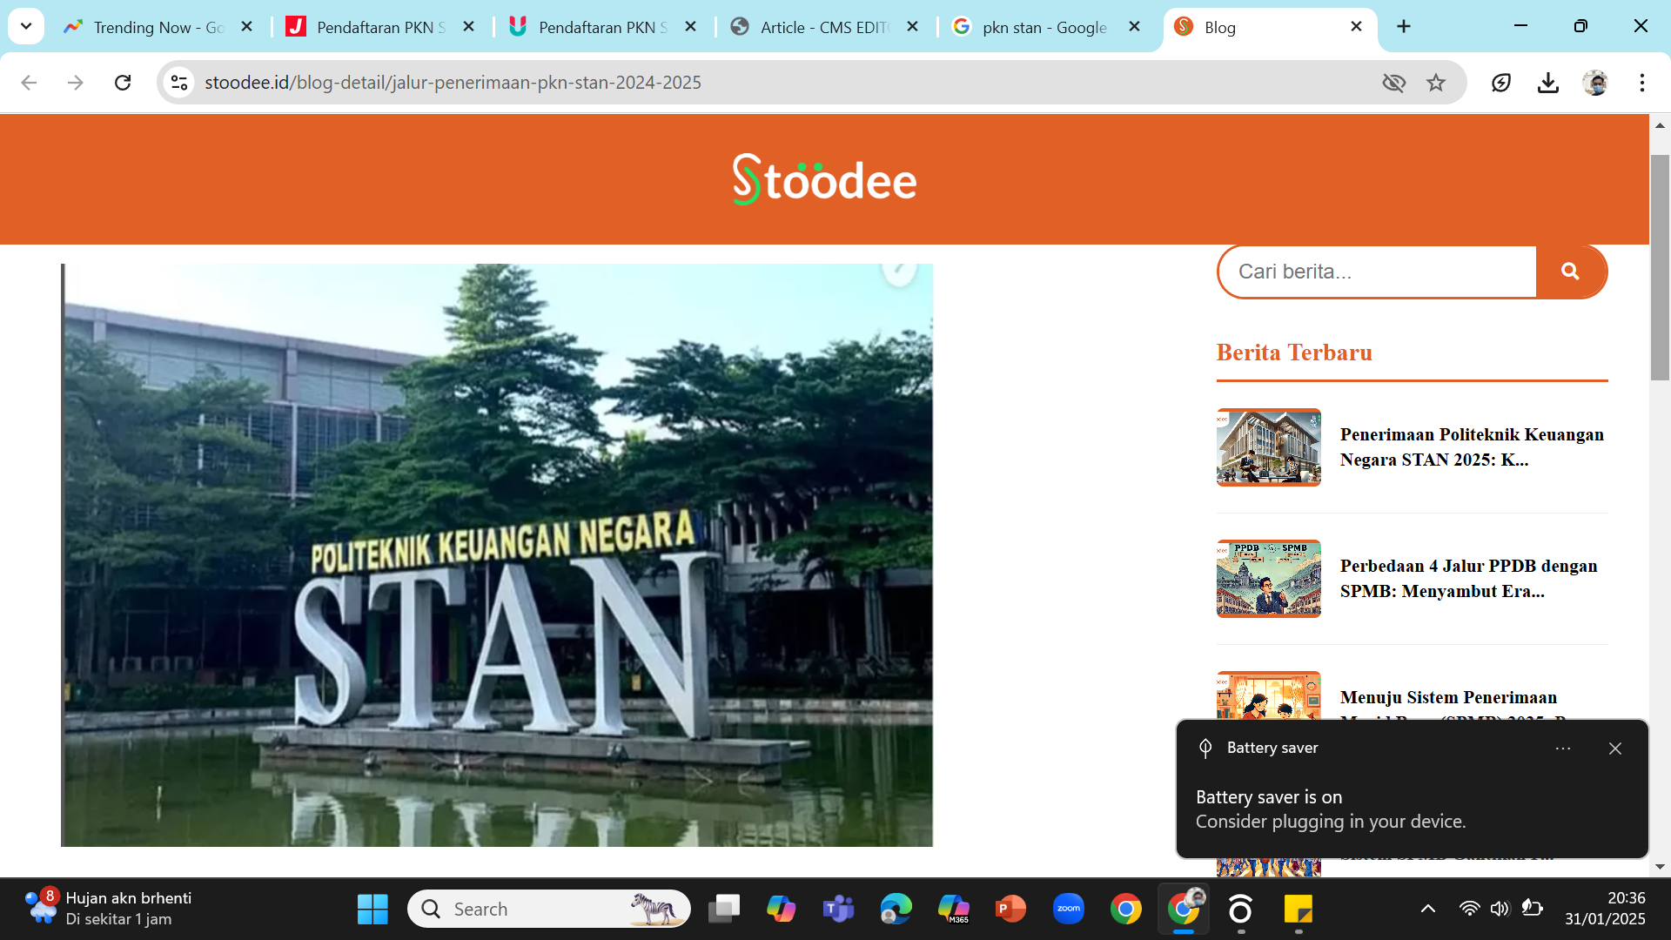The height and width of the screenshot is (940, 1671).
Task: Open Microsoft Edge from taskbar
Action: (896, 910)
